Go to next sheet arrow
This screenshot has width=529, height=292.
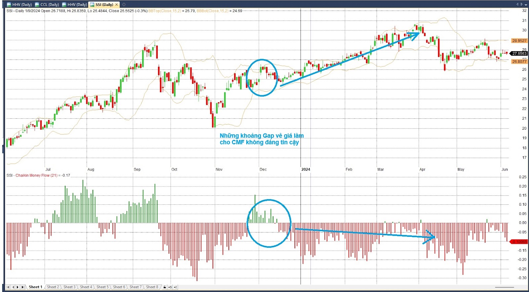[18, 287]
